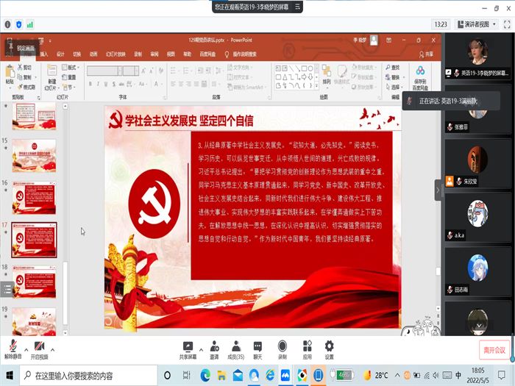Unmute microphone in meeting toolbar
The height and width of the screenshot is (386, 515).
coord(13,349)
